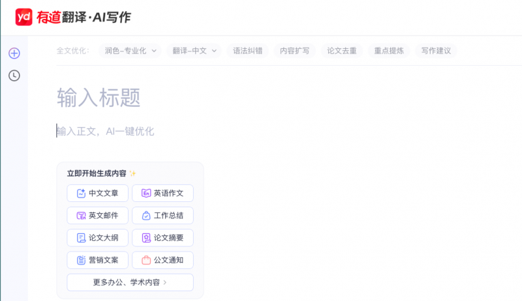Select 语法纠错 optimization option
Image resolution: width=522 pixels, height=301 pixels.
point(248,51)
